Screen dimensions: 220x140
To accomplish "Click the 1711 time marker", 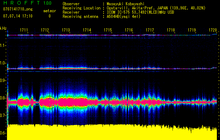I will [x=24, y=30].
